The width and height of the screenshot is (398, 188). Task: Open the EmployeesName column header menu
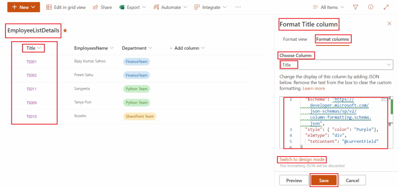(94, 48)
